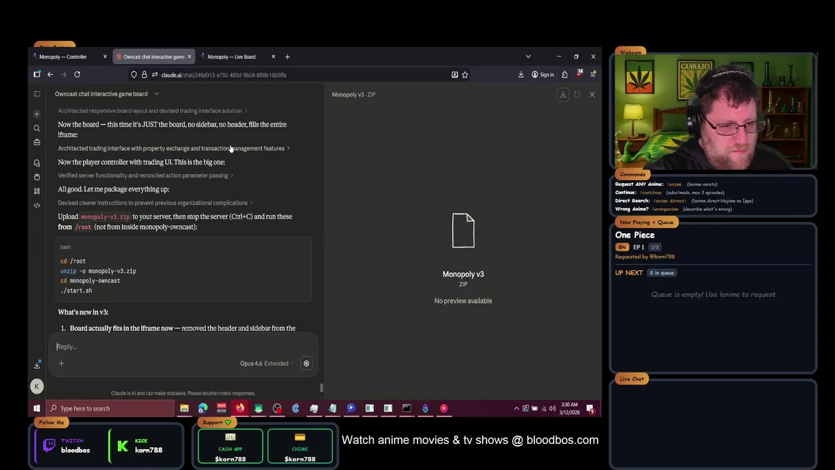Click the Monopoly v3 file placeholder icon
The height and width of the screenshot is (470, 835).
tap(463, 230)
